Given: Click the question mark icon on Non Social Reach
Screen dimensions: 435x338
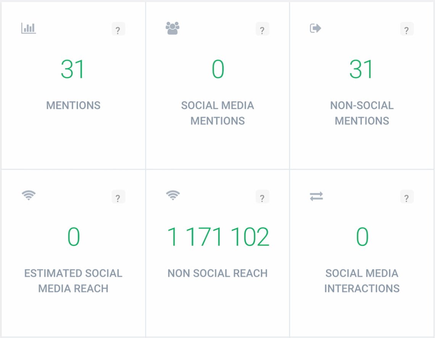Looking at the screenshot, I should click(262, 197).
